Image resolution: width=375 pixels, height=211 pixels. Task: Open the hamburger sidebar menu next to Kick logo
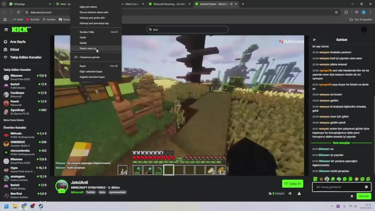coord(6,29)
